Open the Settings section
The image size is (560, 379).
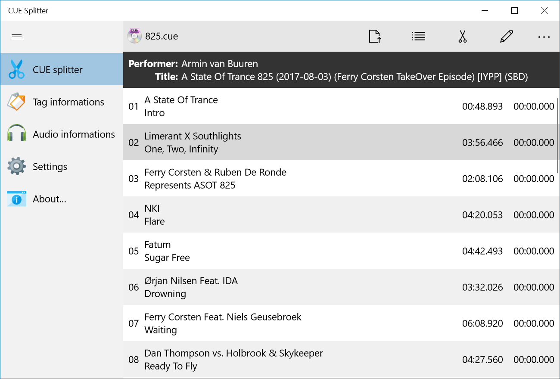(50, 166)
